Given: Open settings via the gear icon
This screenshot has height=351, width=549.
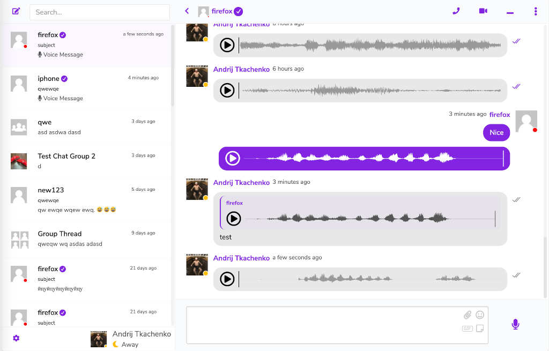Looking at the screenshot, I should pos(16,338).
